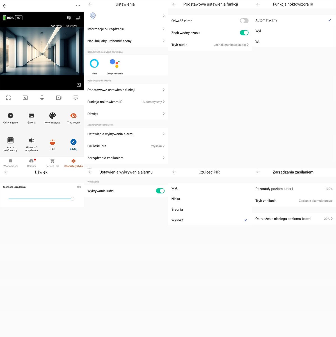The image size is (336, 337).
Task: Open the Galeria icon
Action: (31, 116)
